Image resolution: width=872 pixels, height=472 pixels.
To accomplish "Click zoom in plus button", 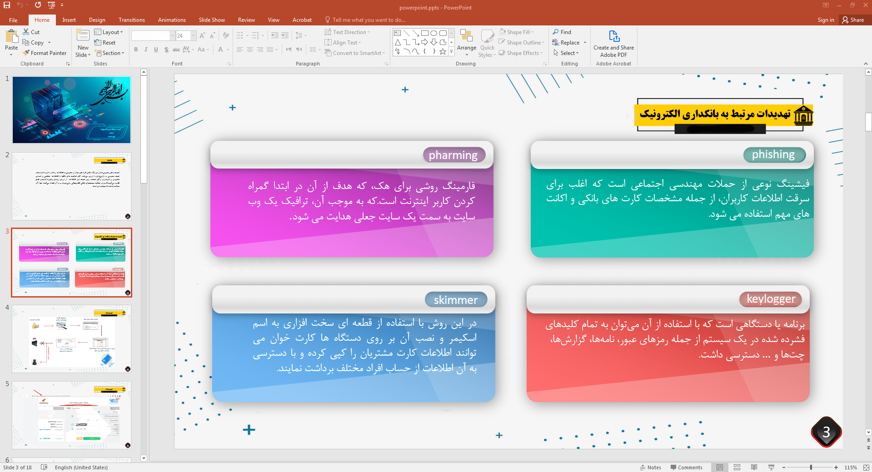I will tap(836, 467).
